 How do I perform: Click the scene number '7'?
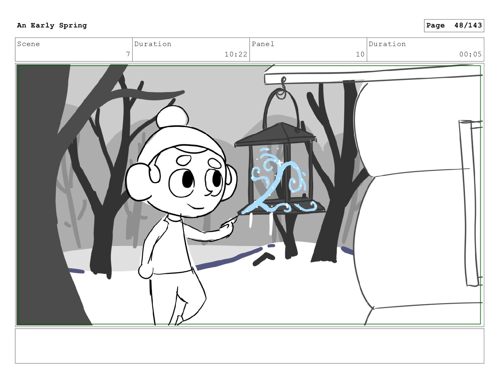(x=128, y=54)
